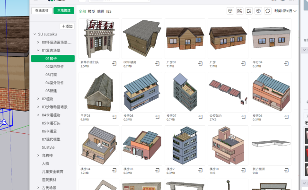Import the 平方04 model
Viewport: 308px width, 190px height.
[x=286, y=64]
